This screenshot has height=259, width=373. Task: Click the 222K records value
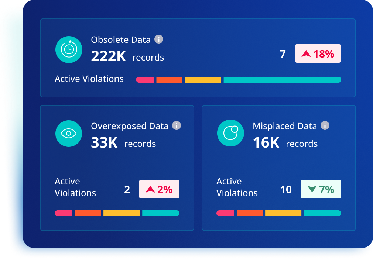127,56
